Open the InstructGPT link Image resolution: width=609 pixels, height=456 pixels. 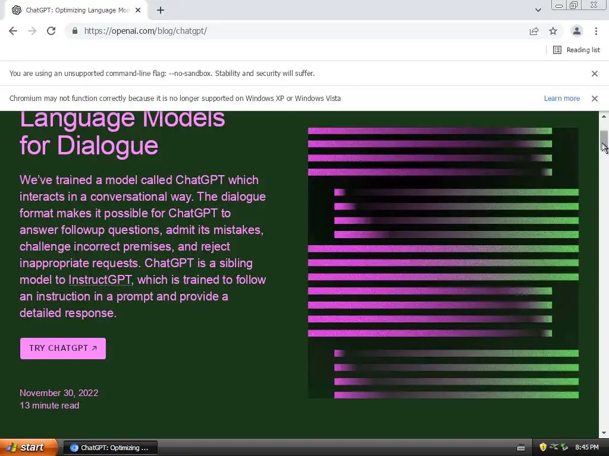click(x=100, y=280)
